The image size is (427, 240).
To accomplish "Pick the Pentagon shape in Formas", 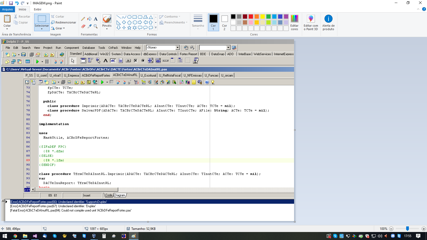I will click(129, 22).
